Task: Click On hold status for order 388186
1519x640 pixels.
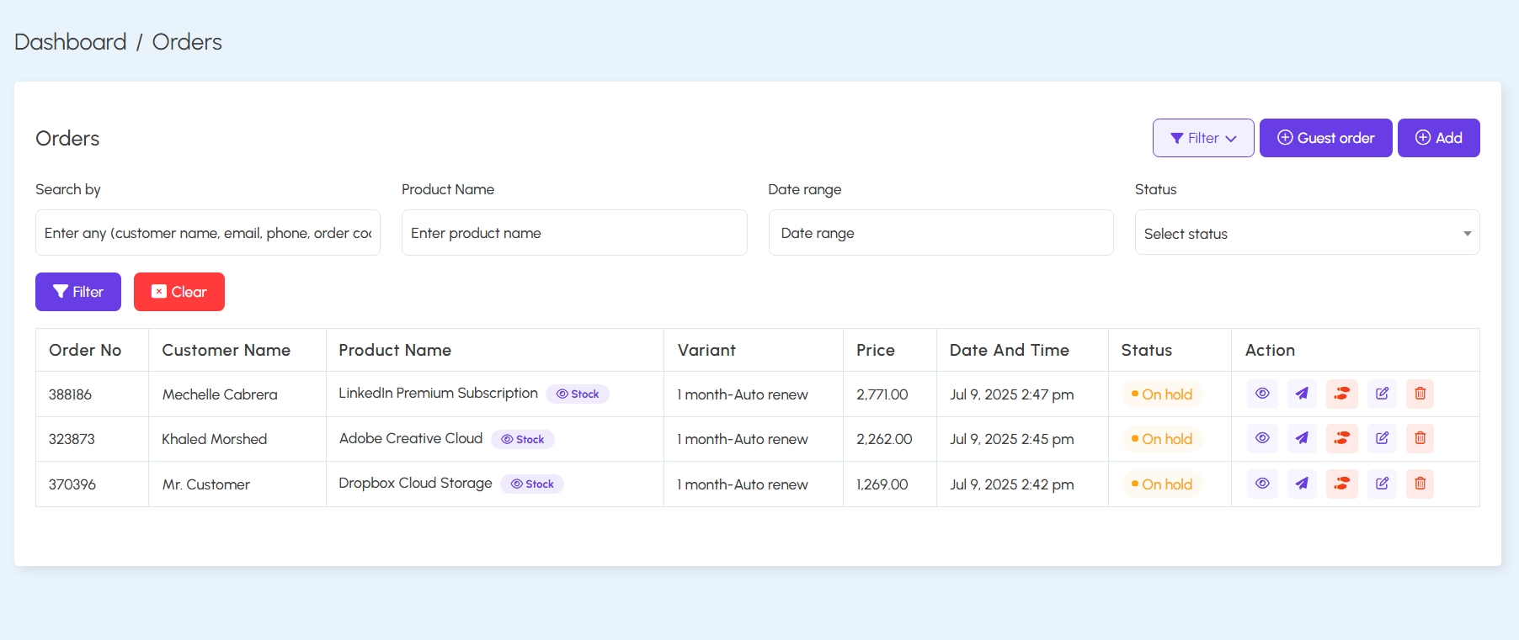Action: pos(1162,394)
